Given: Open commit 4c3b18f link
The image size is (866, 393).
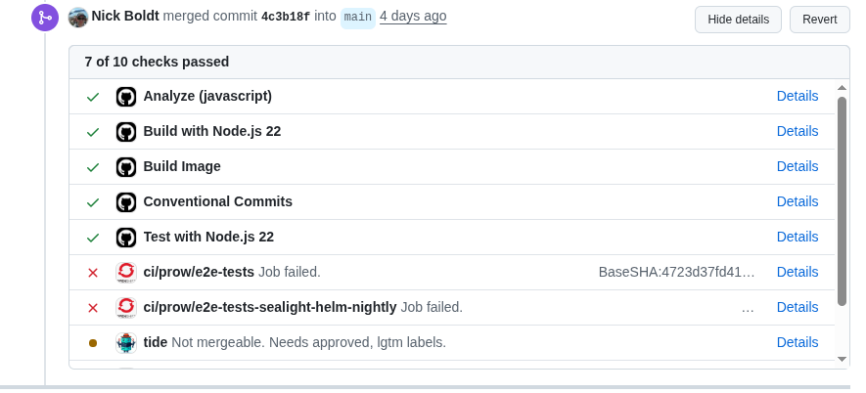Looking at the screenshot, I should [x=286, y=18].
